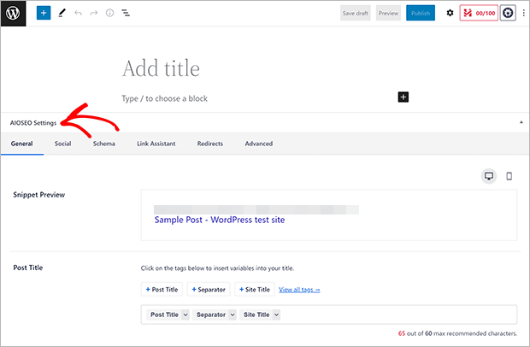Switch to the Schema tab
Screen dimensions: 530x347
pos(103,144)
